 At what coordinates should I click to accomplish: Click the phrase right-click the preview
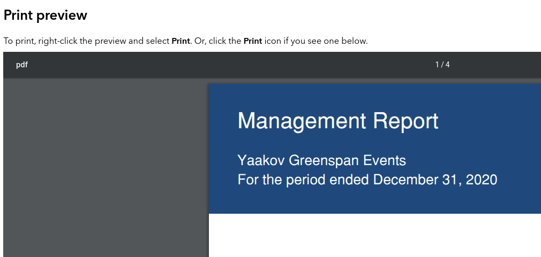(82, 41)
